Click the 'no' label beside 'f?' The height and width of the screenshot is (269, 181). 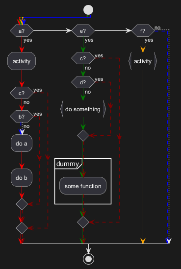tap(157, 28)
